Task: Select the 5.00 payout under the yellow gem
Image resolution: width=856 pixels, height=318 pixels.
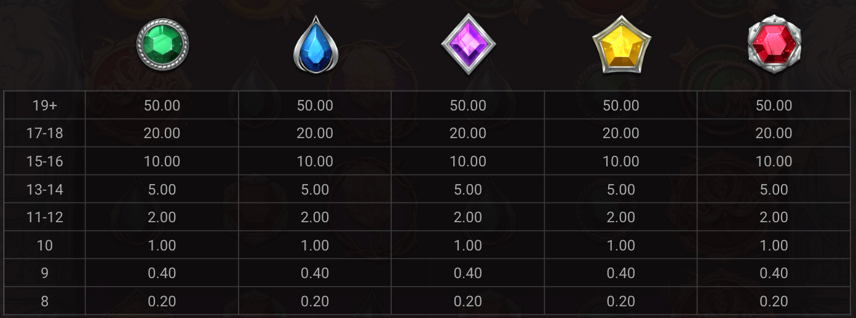Action: (620, 190)
